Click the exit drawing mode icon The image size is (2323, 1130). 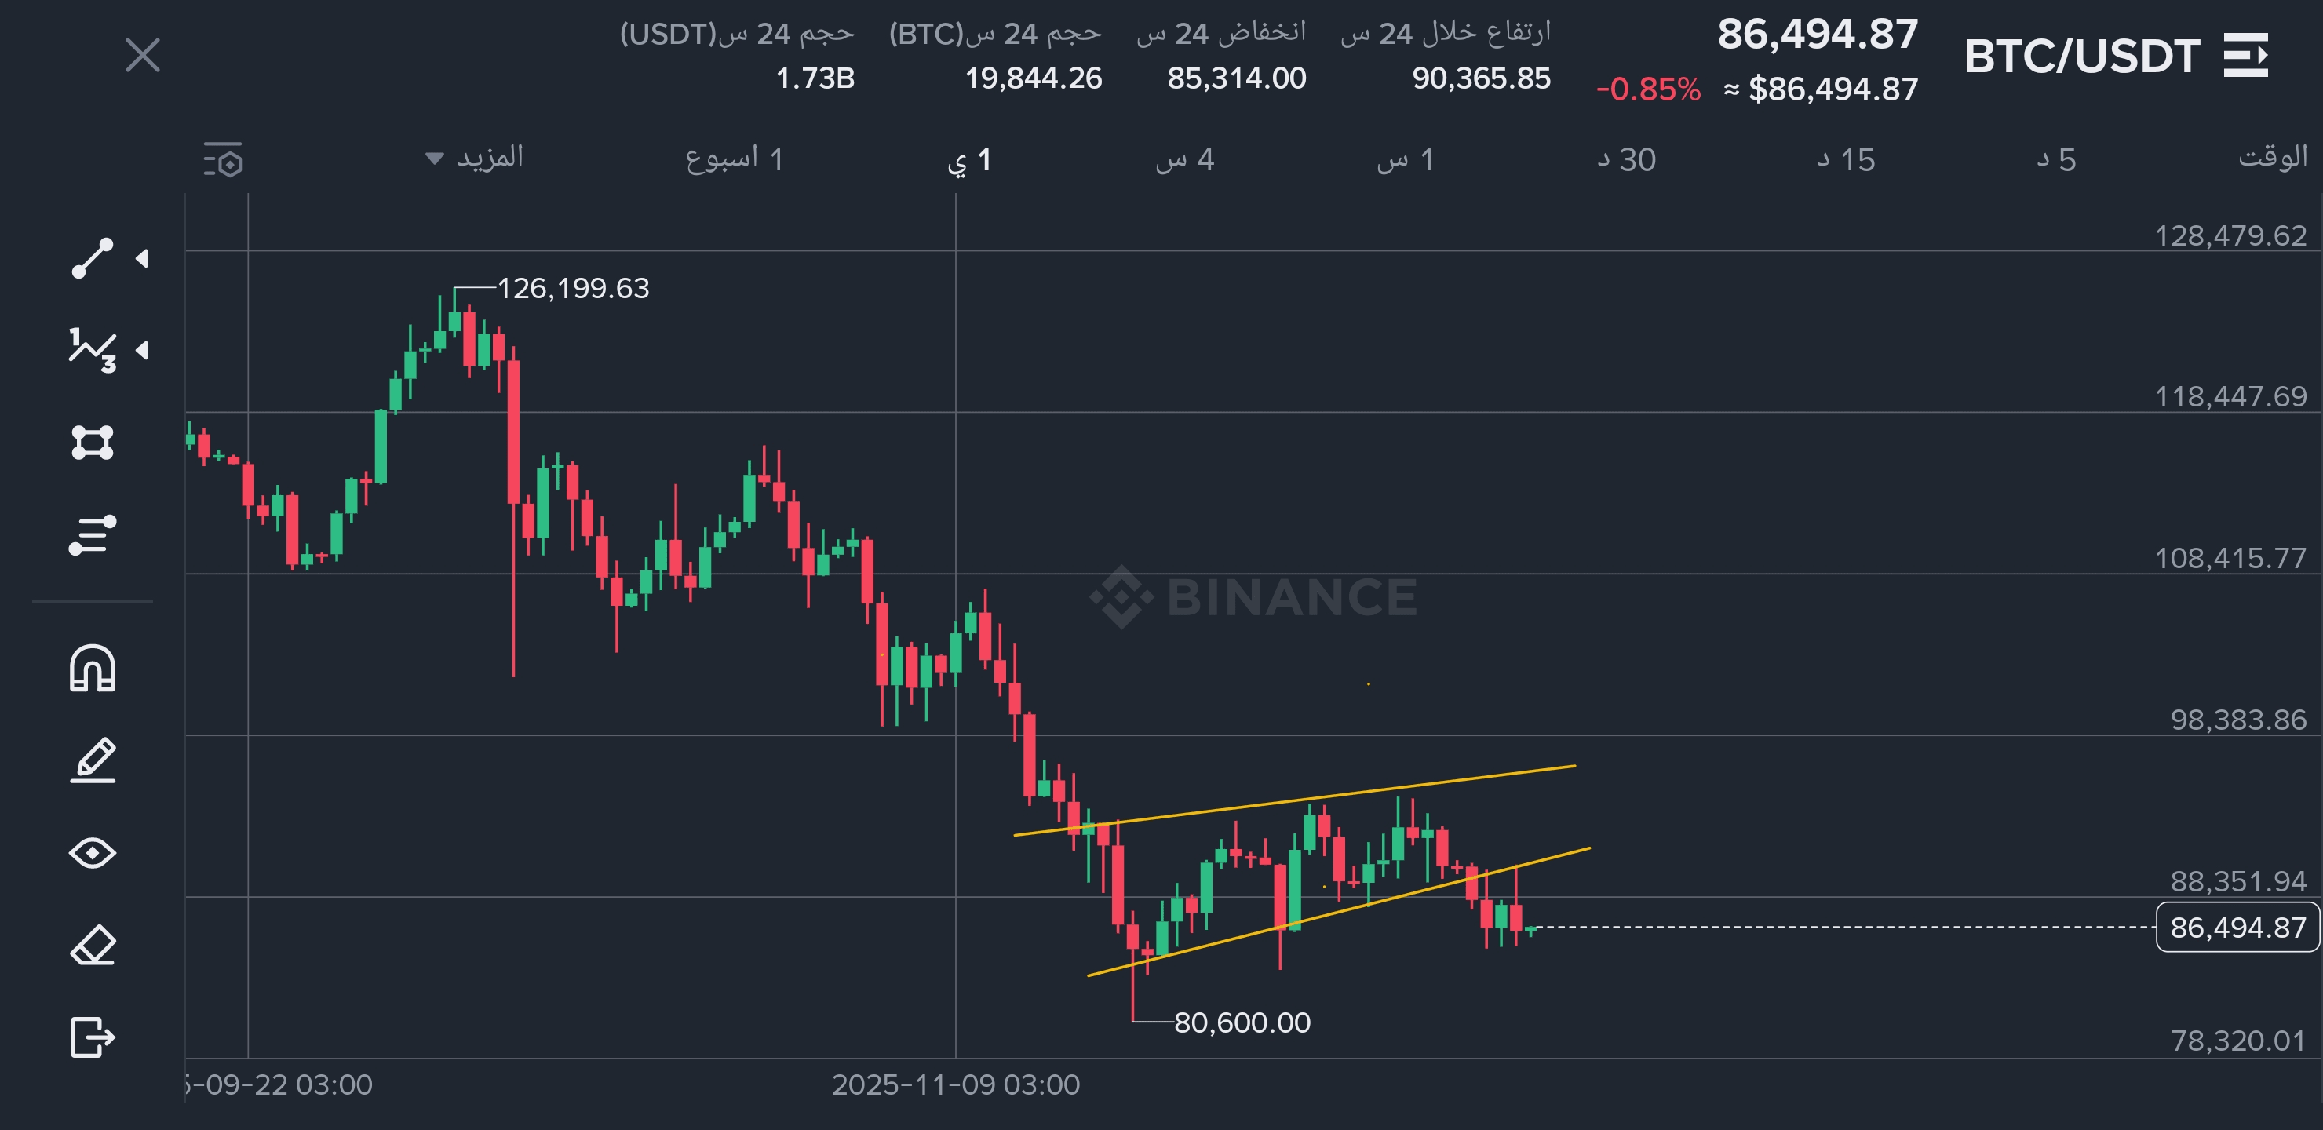[92, 1036]
